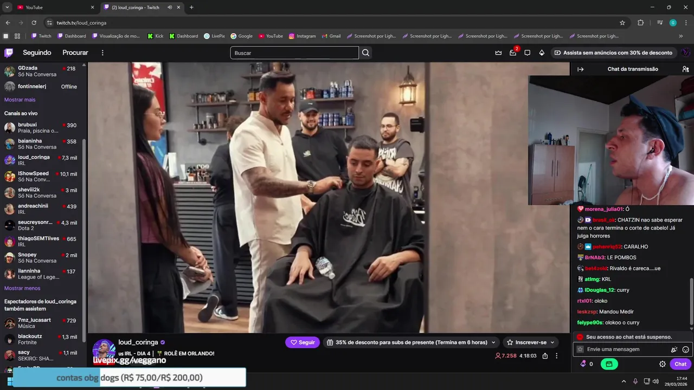Open the Twitch more options menu

(102, 53)
